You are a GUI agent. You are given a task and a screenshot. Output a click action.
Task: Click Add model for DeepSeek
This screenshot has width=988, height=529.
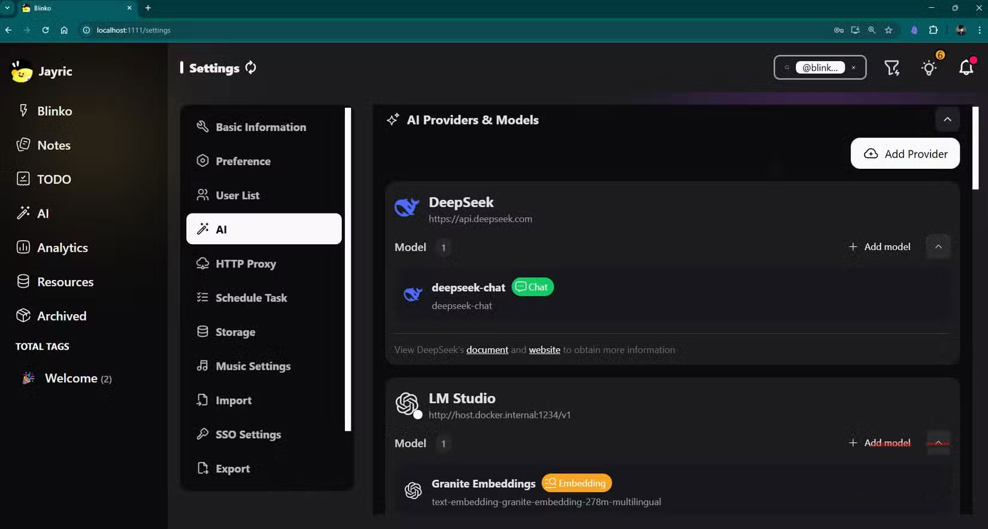[879, 247]
